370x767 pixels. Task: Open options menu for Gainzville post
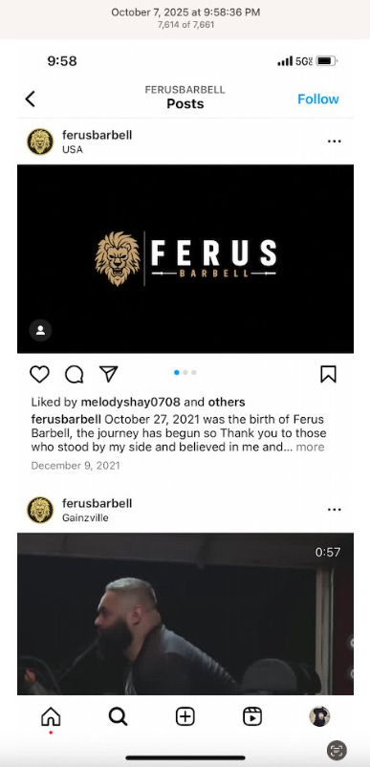click(335, 510)
